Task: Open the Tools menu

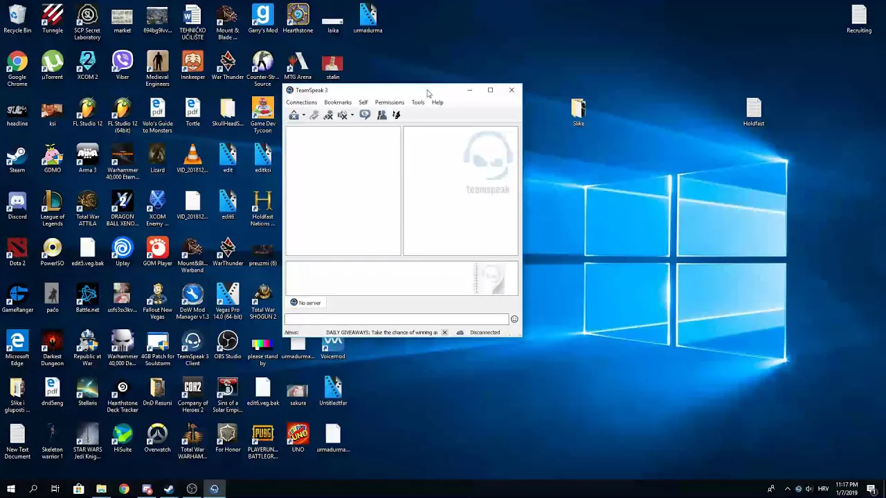Action: [418, 102]
